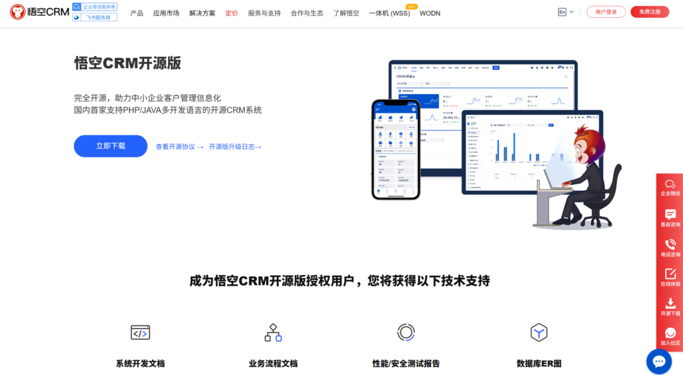
Task: Click the 在线体验 sidebar icon
Action: 670,278
